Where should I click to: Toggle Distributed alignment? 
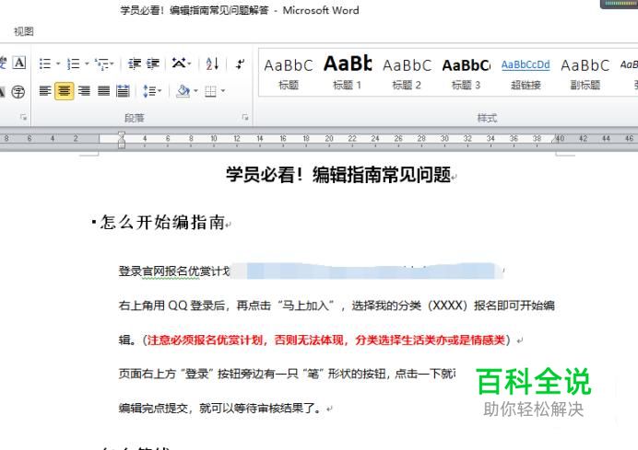123,91
